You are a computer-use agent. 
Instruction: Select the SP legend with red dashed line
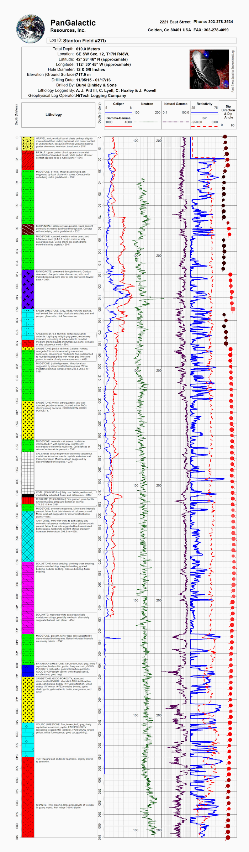pos(205,122)
